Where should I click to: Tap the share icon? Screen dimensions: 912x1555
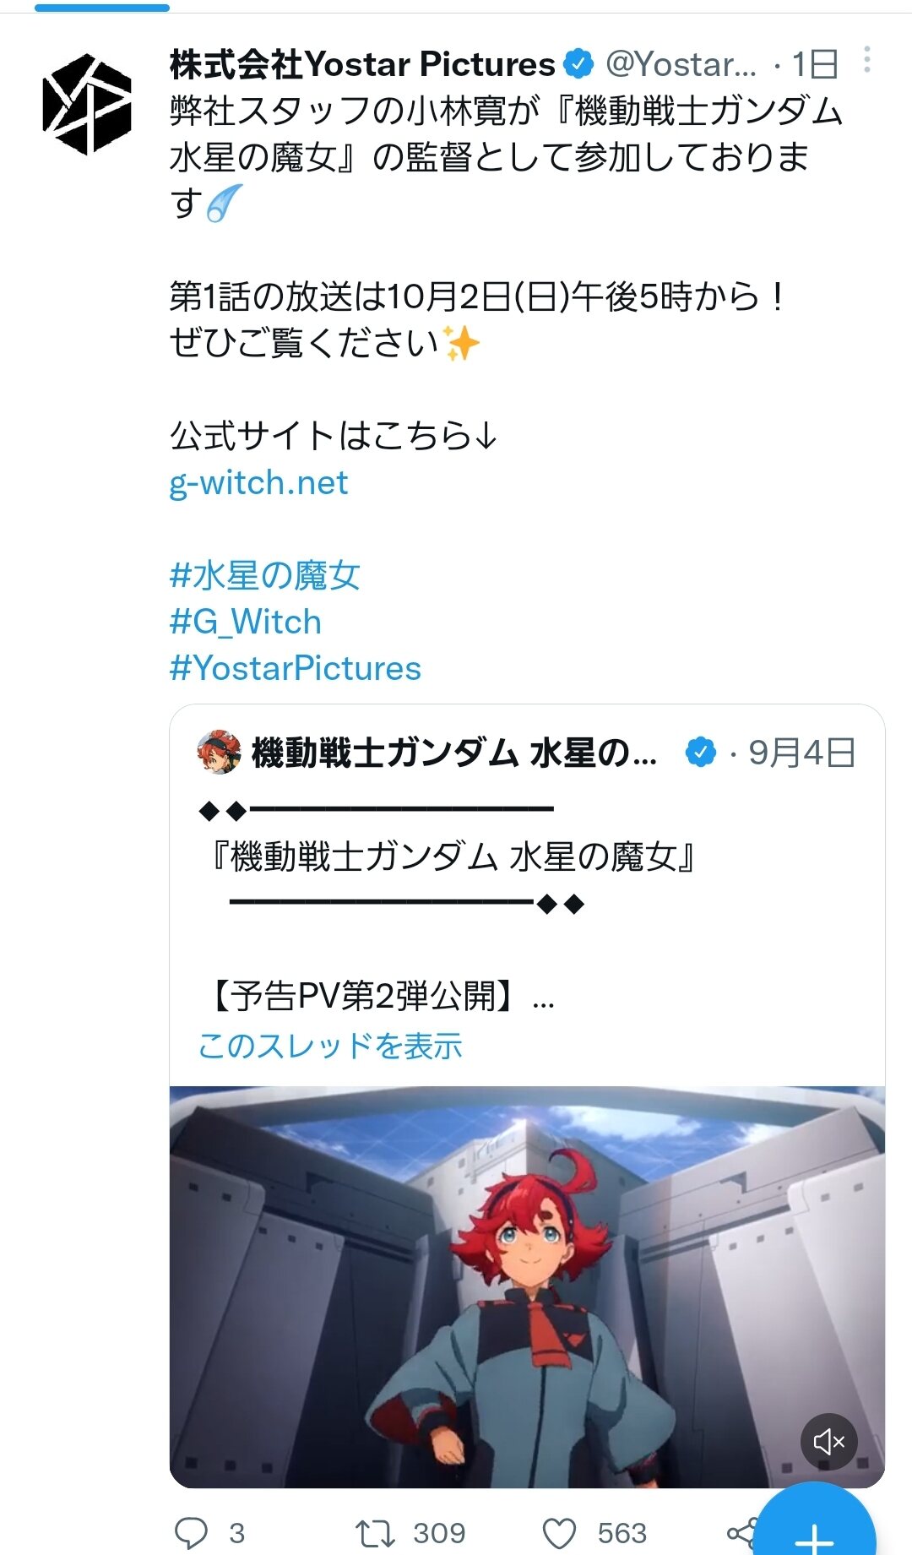(741, 1532)
